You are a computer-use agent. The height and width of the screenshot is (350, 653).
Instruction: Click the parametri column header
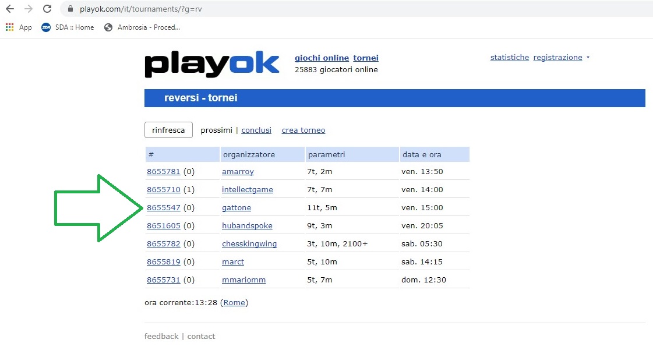(x=352, y=154)
